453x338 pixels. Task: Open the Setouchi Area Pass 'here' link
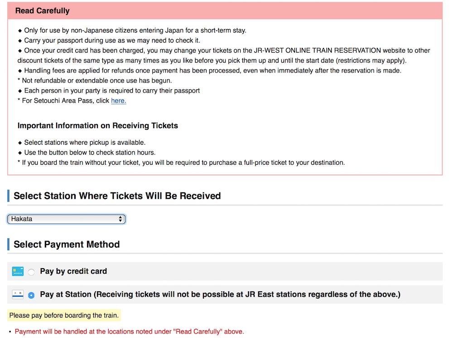coord(118,101)
